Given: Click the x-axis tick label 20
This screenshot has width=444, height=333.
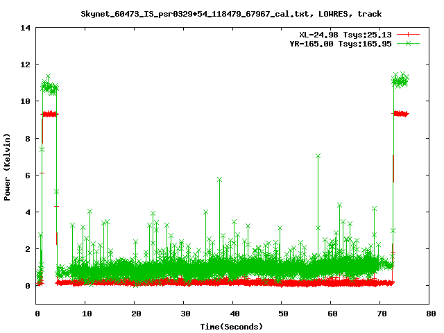Looking at the screenshot, I should click(136, 314).
